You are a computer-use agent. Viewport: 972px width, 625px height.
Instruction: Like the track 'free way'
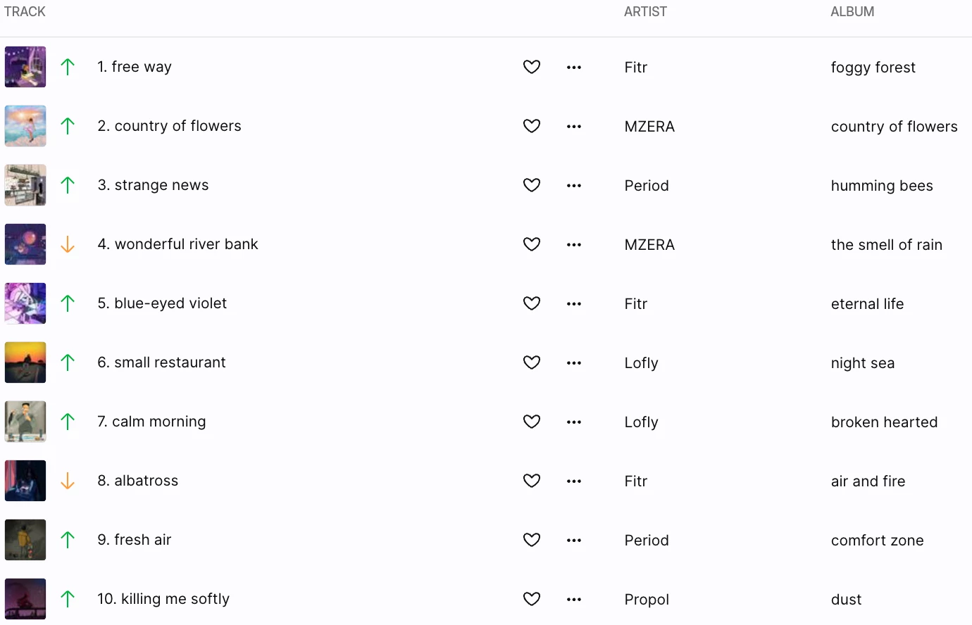click(x=532, y=67)
